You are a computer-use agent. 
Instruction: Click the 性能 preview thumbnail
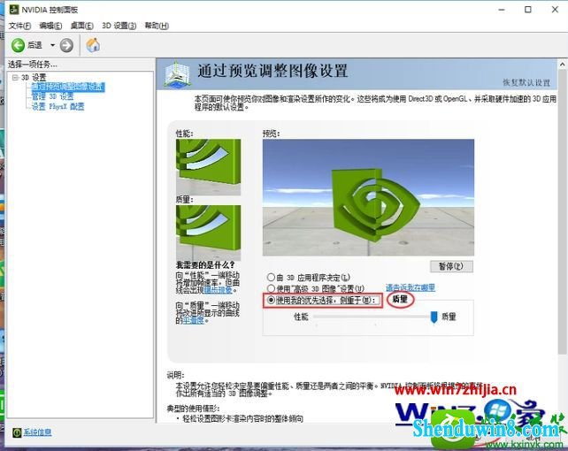208,167
